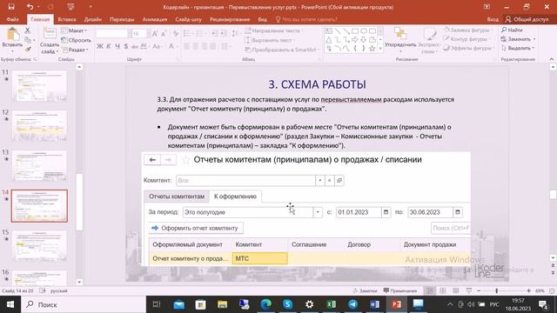Toggle underline Ч formatting
Image resolution: width=557 pixels, height=313 pixels.
click(x=117, y=46)
